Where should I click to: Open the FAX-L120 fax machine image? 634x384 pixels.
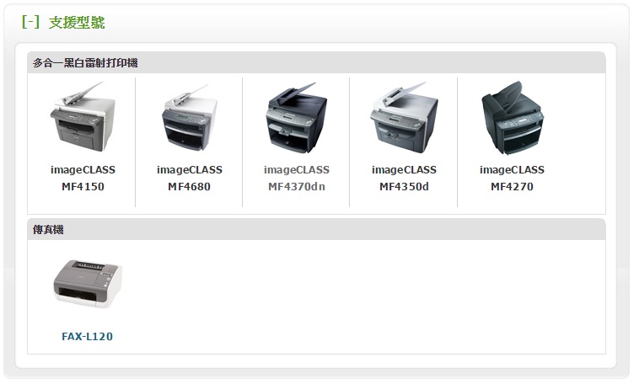click(88, 284)
